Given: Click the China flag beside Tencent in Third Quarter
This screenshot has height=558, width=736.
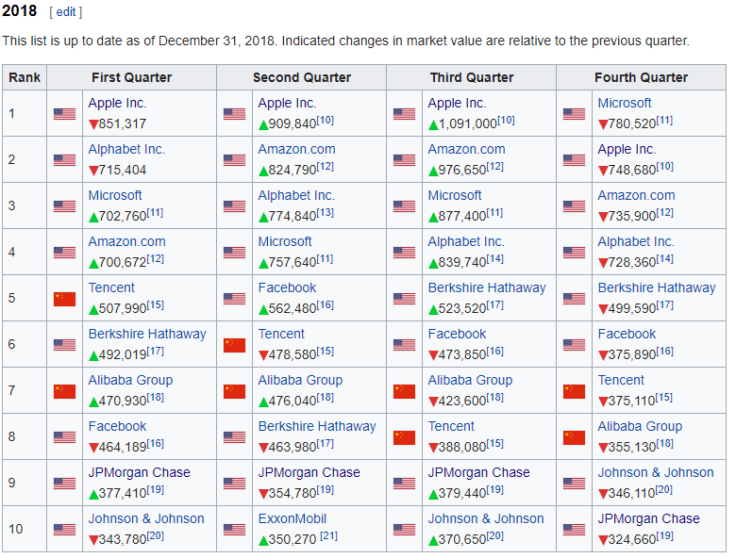Looking at the screenshot, I should [x=404, y=437].
